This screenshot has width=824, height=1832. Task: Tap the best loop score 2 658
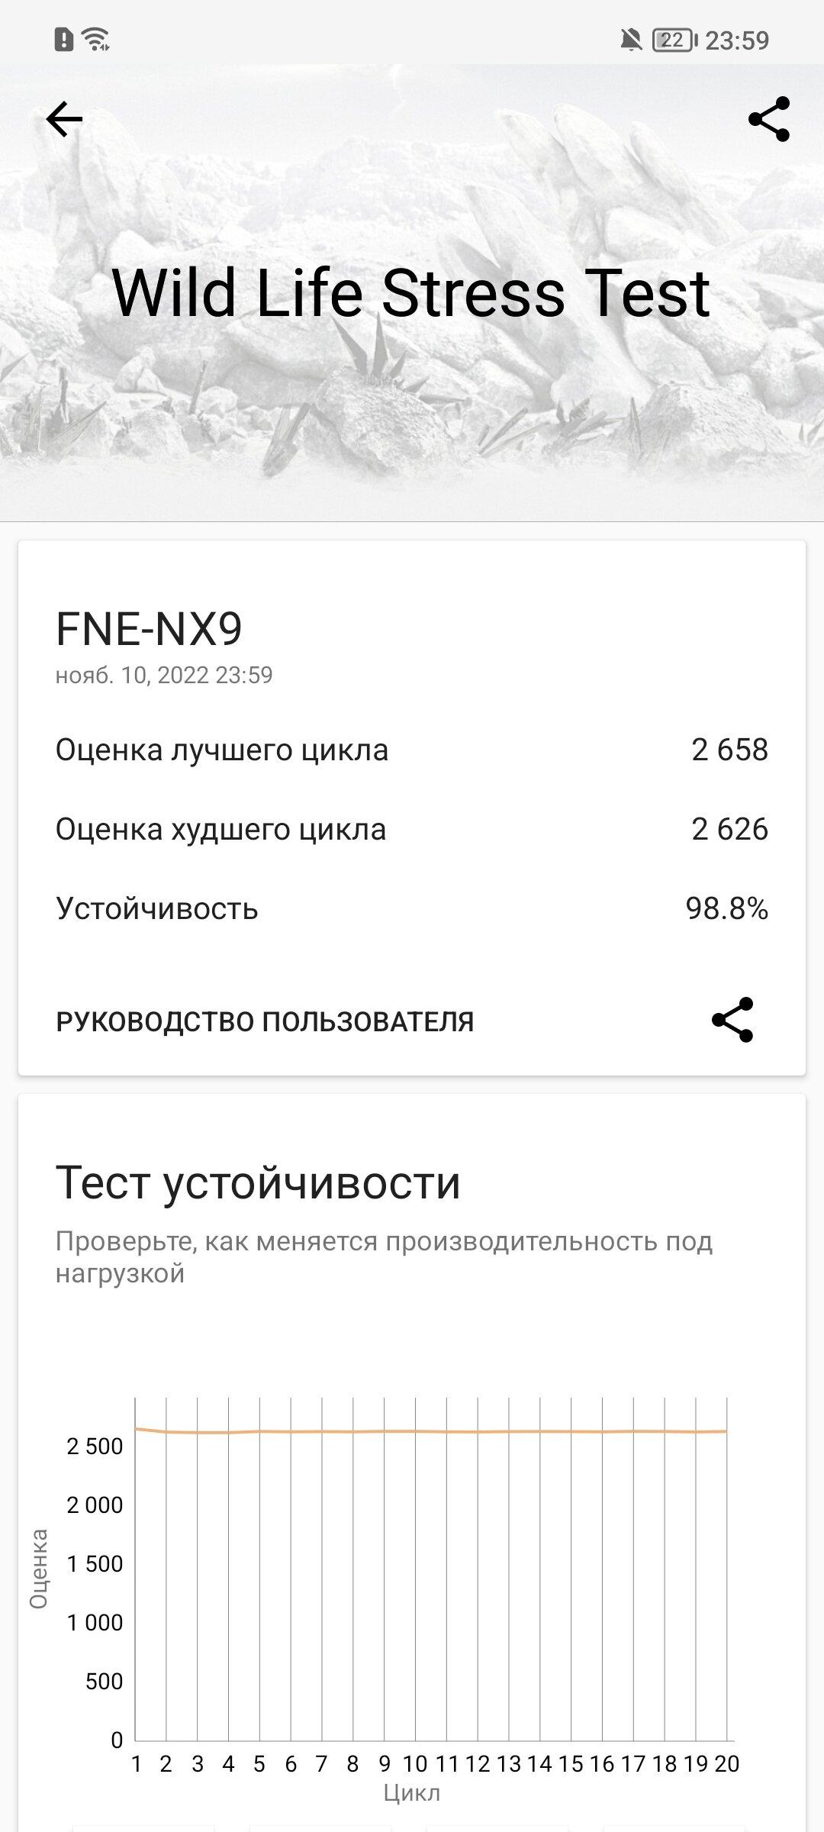click(x=729, y=750)
